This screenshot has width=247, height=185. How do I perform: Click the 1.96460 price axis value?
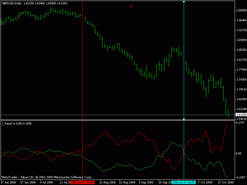pos(241,20)
